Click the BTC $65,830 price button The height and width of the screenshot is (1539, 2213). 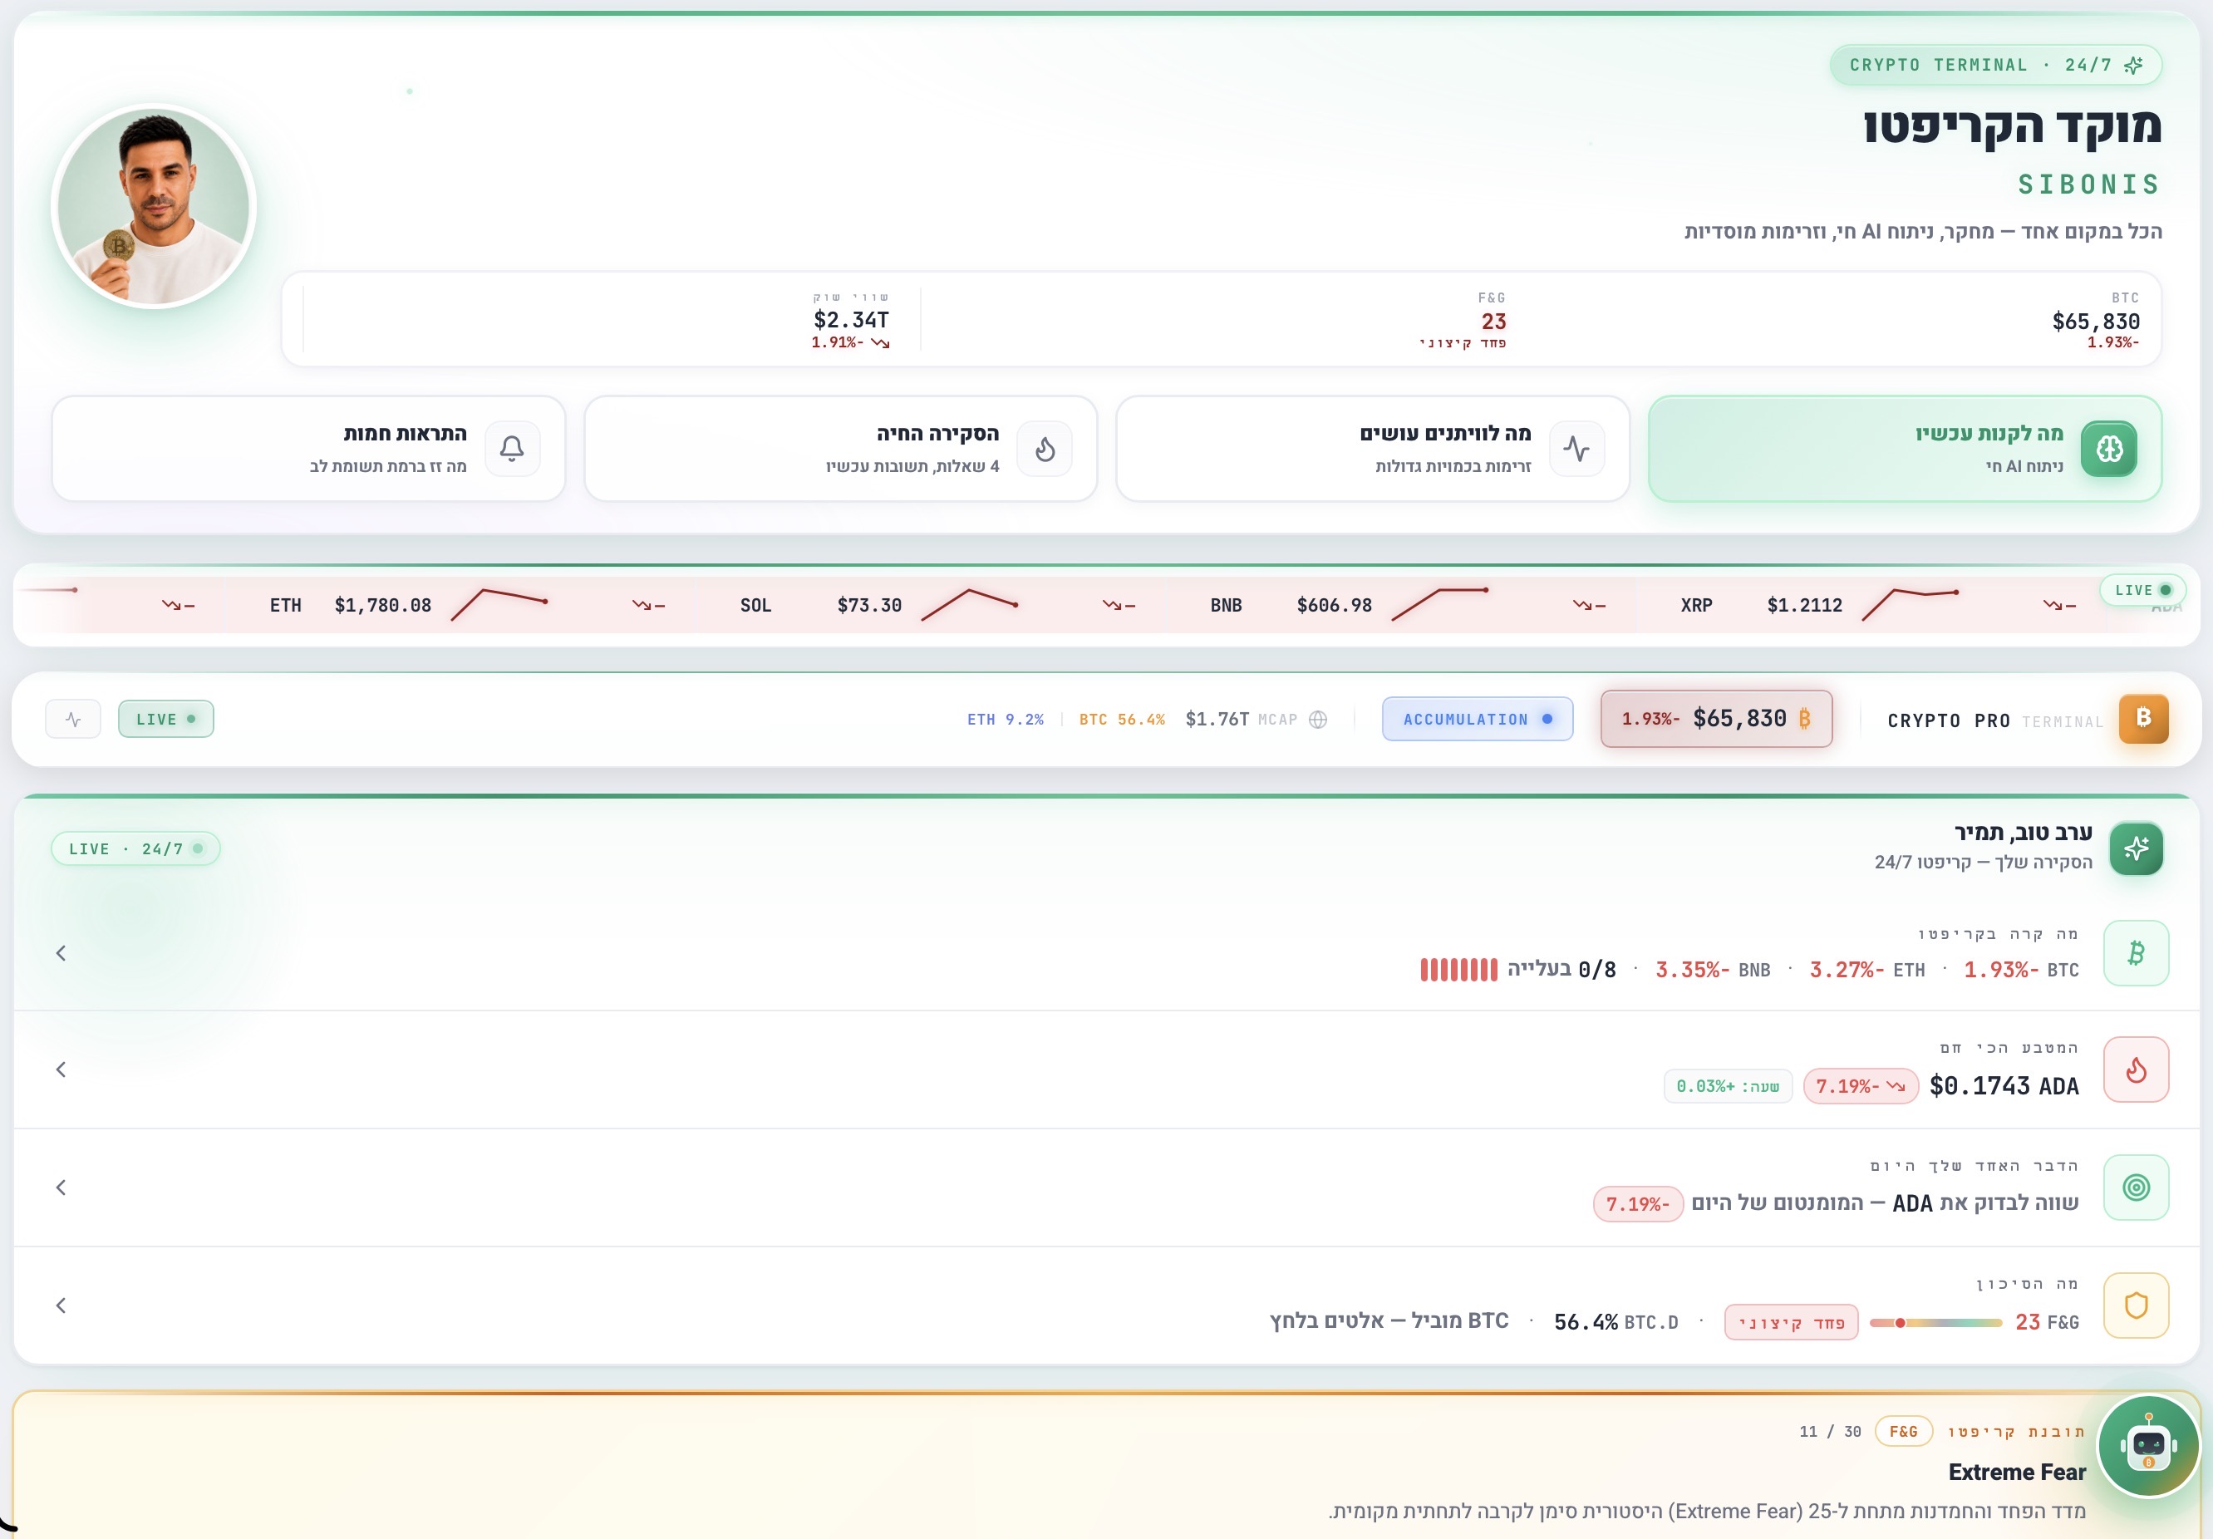point(1717,719)
